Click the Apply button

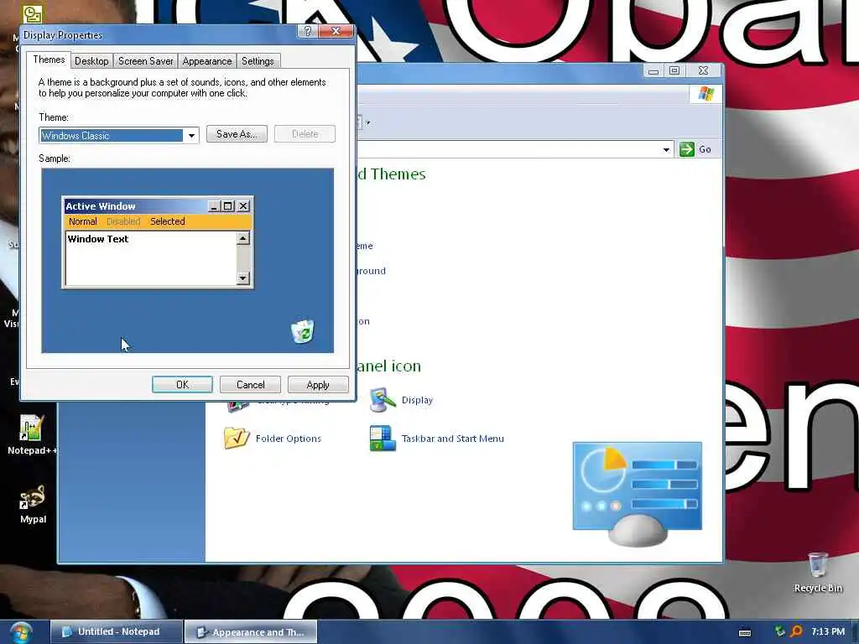click(x=318, y=384)
